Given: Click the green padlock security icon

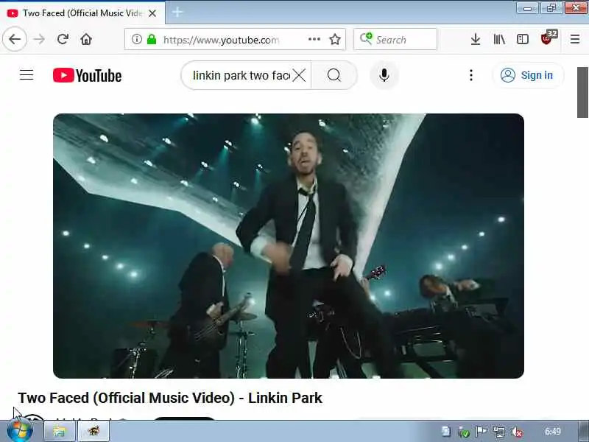Looking at the screenshot, I should 152,39.
